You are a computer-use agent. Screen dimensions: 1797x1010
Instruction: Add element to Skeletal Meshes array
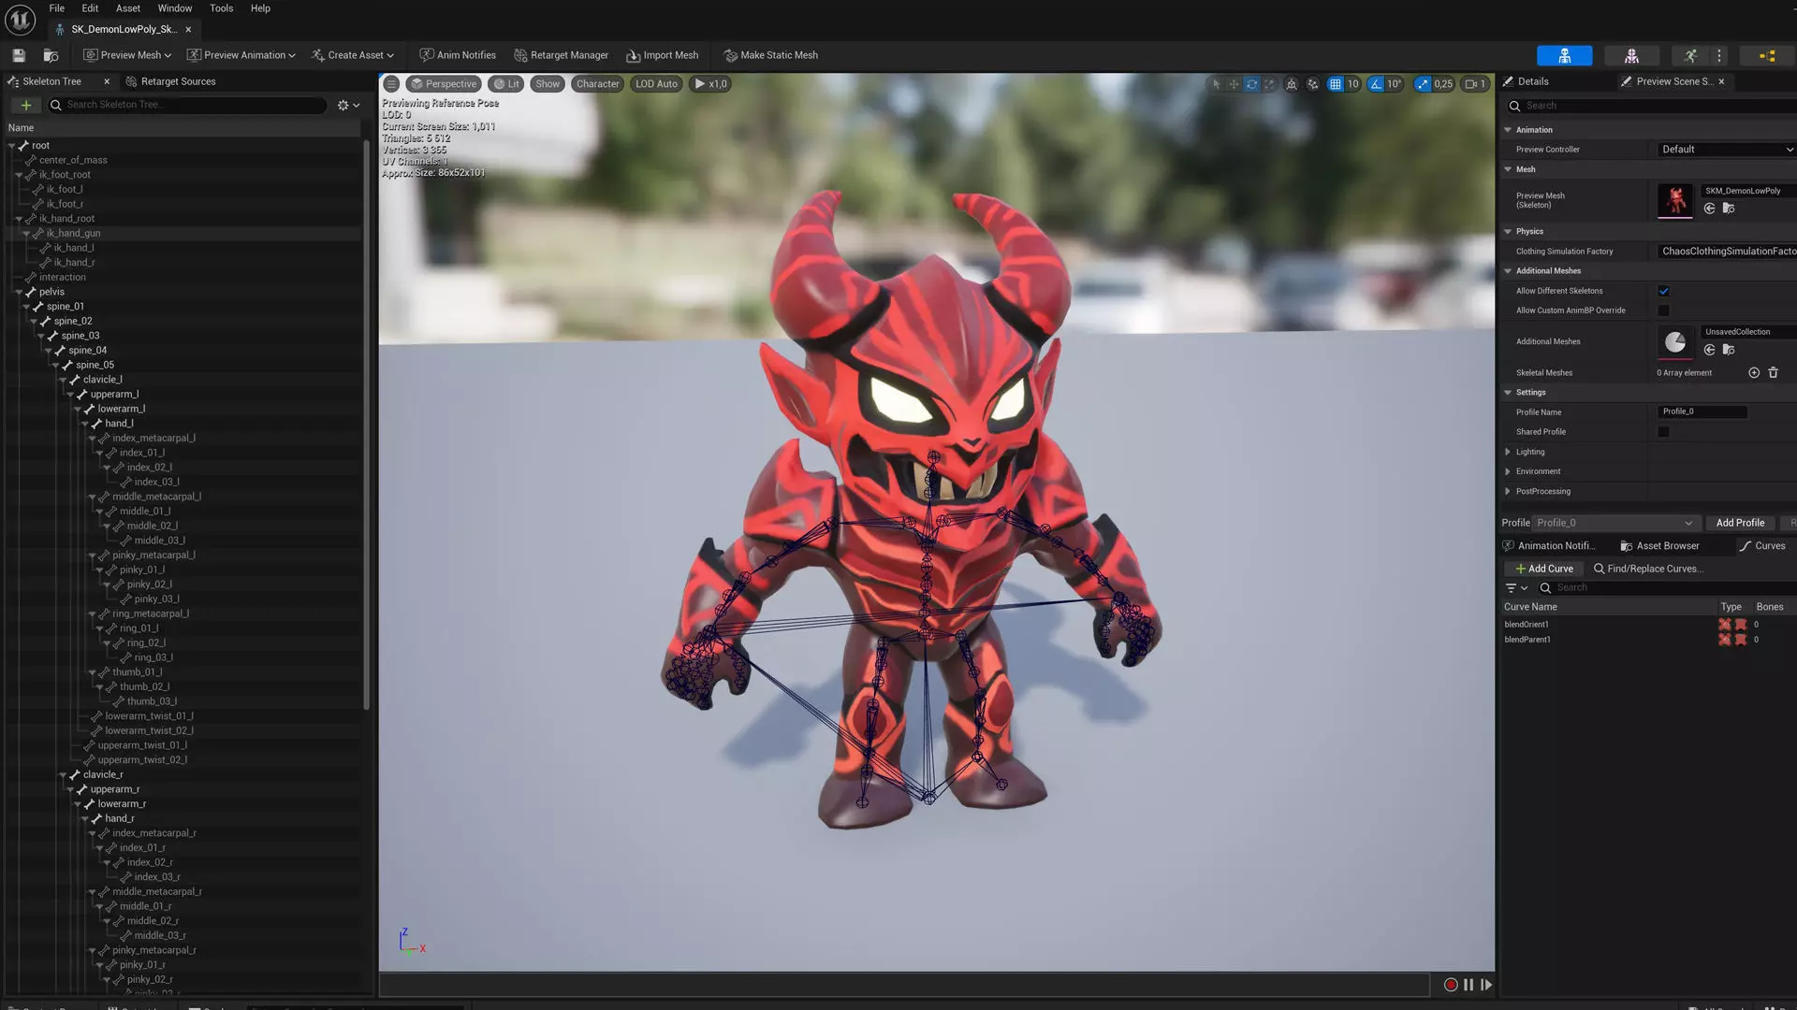coord(1754,372)
